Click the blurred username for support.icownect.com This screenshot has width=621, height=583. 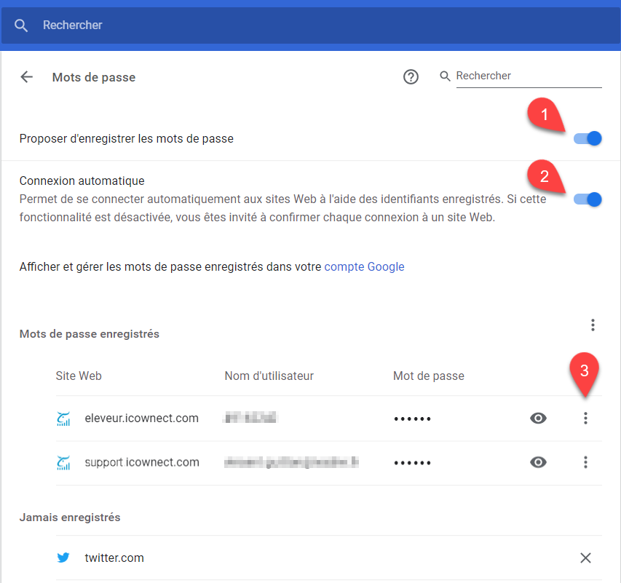click(x=291, y=461)
